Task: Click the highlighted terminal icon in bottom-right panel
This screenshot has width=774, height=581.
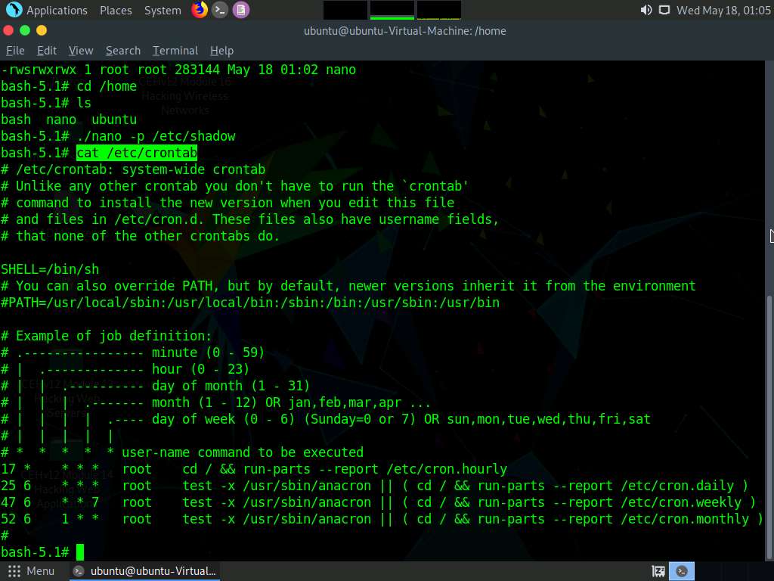Action: tap(682, 571)
